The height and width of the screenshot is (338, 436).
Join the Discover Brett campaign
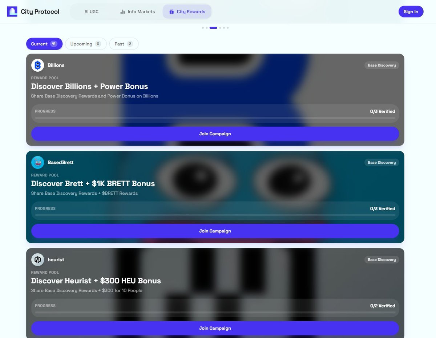(x=215, y=231)
